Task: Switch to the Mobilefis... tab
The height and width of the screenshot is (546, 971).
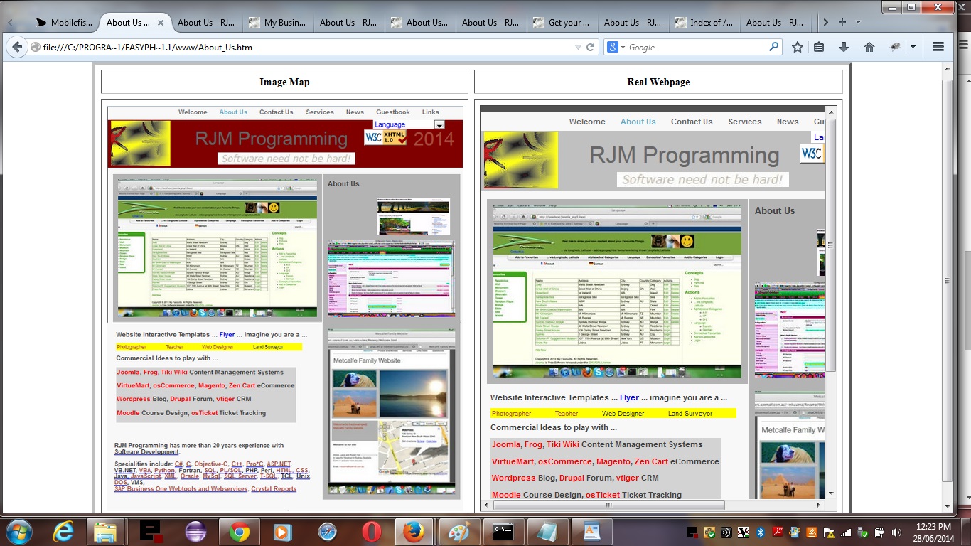Action: pyautogui.click(x=65, y=23)
